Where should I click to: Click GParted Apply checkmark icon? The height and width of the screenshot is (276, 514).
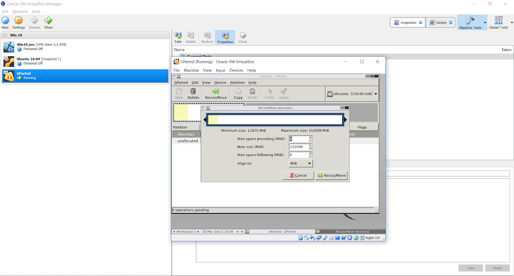click(x=284, y=91)
